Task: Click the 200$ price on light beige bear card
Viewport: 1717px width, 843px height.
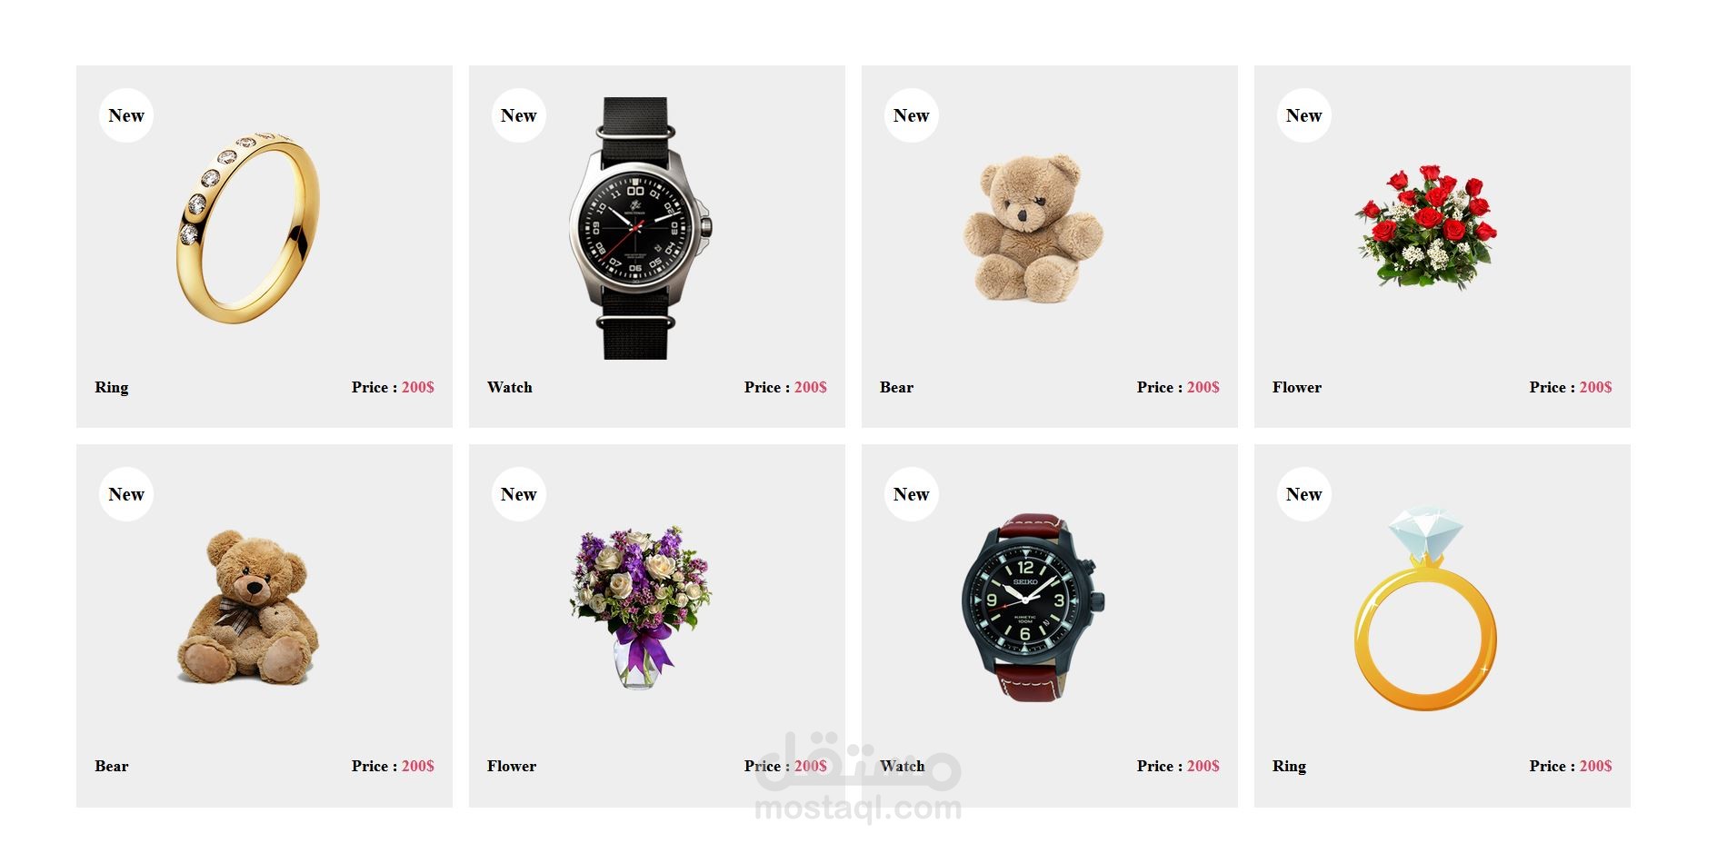Action: click(1203, 387)
